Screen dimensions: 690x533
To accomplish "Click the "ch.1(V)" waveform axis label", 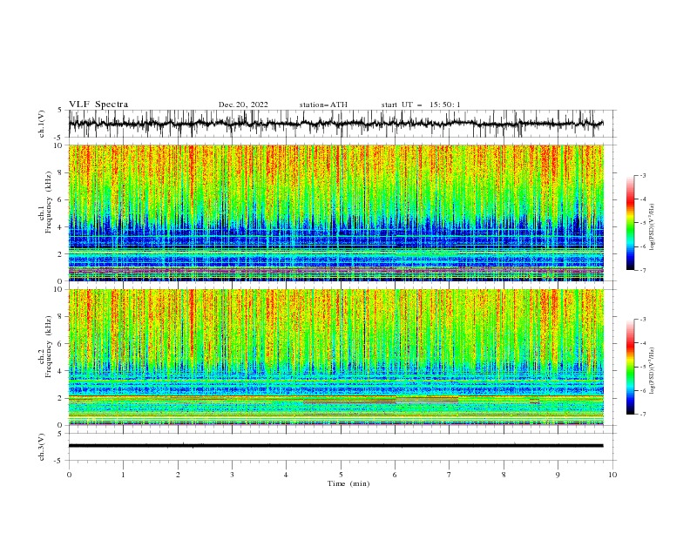I will pos(42,124).
